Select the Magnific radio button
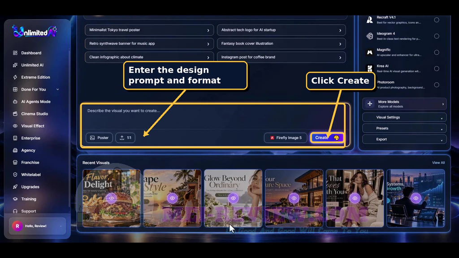459x258 pixels. 437,52
